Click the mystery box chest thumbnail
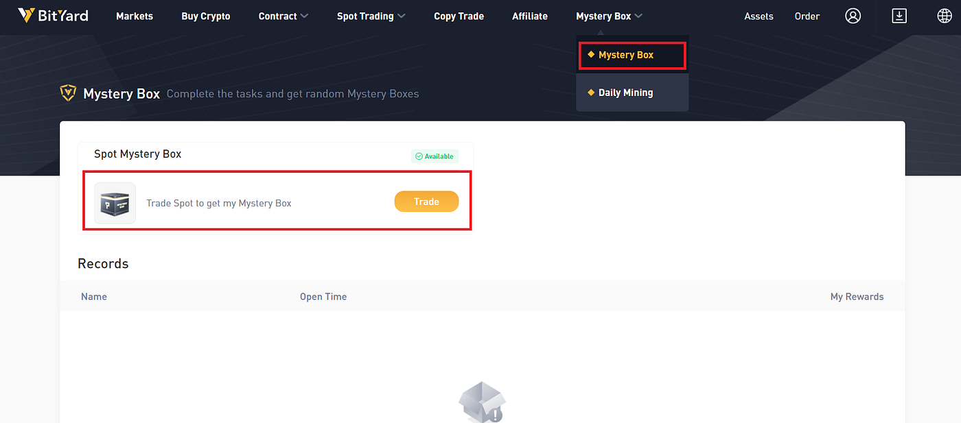 point(115,203)
